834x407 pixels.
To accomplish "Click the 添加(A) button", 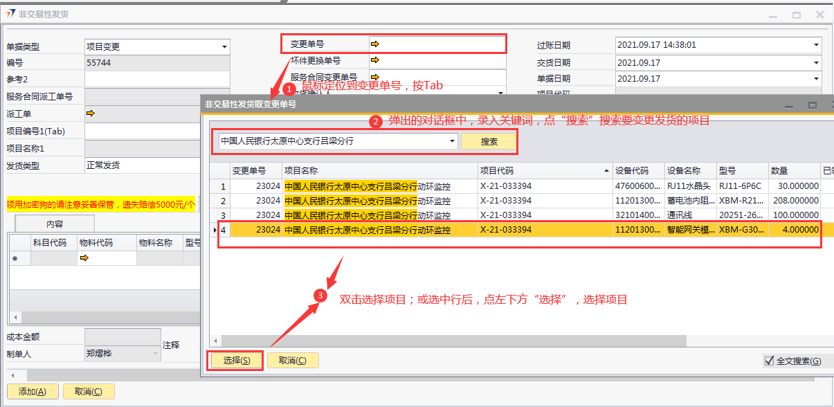I will (x=33, y=392).
